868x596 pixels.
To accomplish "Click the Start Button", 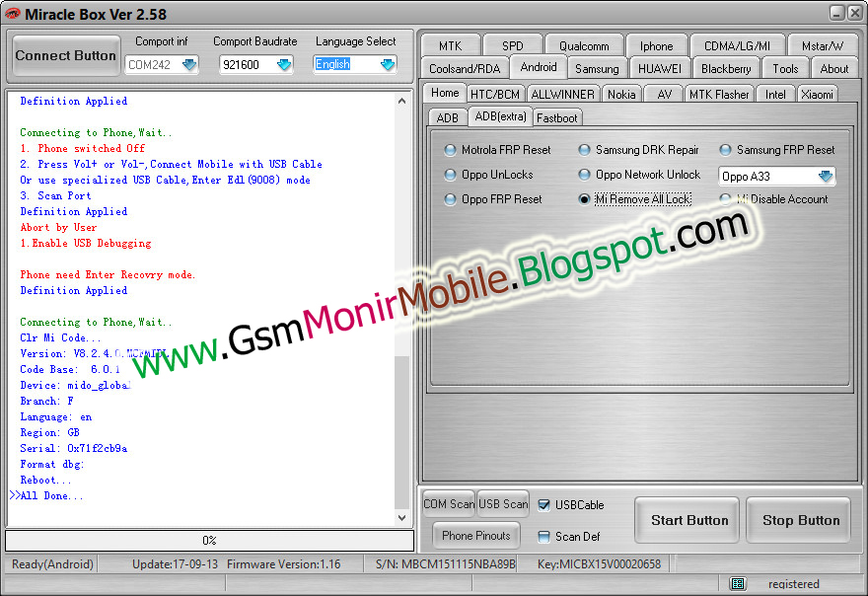I will (x=687, y=520).
